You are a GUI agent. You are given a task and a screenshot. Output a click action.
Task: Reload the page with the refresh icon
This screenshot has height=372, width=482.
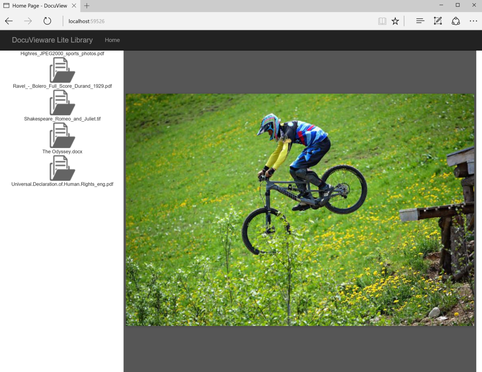pyautogui.click(x=47, y=21)
